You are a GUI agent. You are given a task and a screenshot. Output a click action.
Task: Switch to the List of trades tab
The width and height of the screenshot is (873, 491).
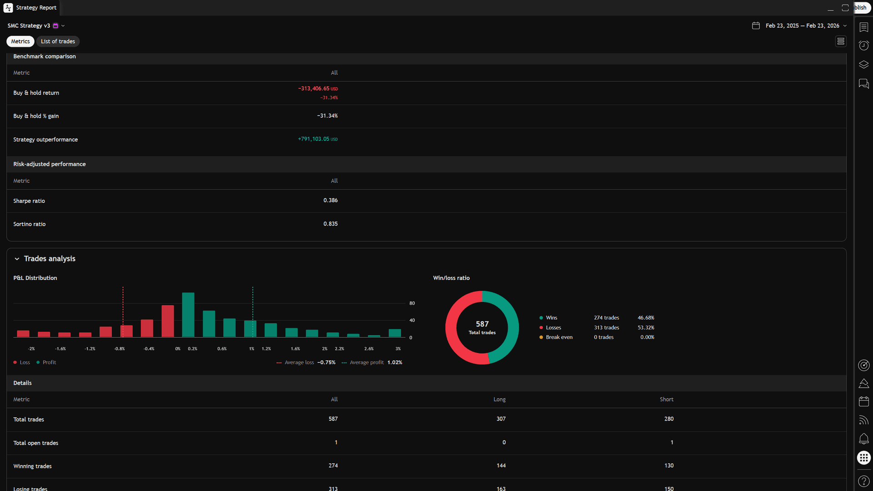click(58, 41)
